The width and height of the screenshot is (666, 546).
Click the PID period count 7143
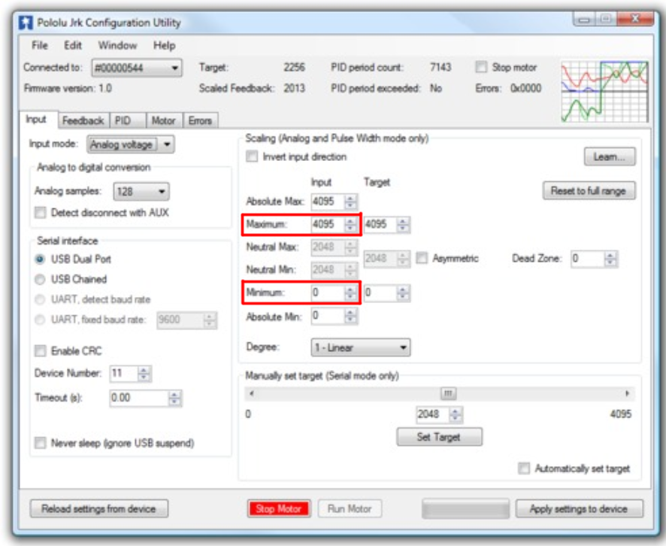click(441, 67)
